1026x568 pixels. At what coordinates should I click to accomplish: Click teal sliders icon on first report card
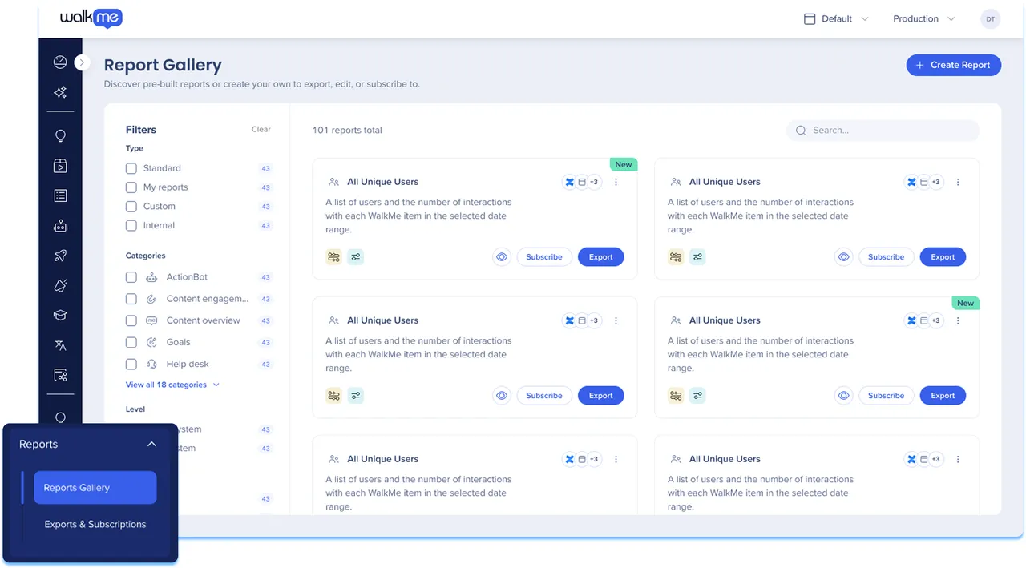pyautogui.click(x=355, y=257)
